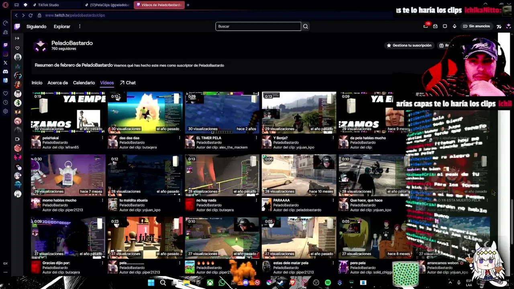This screenshot has height=289, width=514.
Task: Select the Vídeos channel tab
Action: [107, 83]
